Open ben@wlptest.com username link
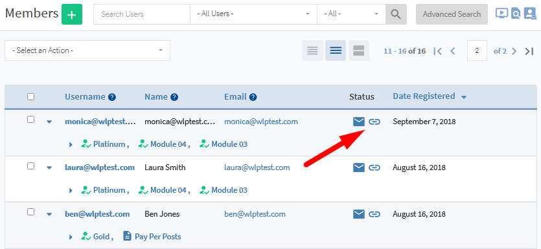Viewport: 541px width, 249px height. pyautogui.click(x=97, y=214)
